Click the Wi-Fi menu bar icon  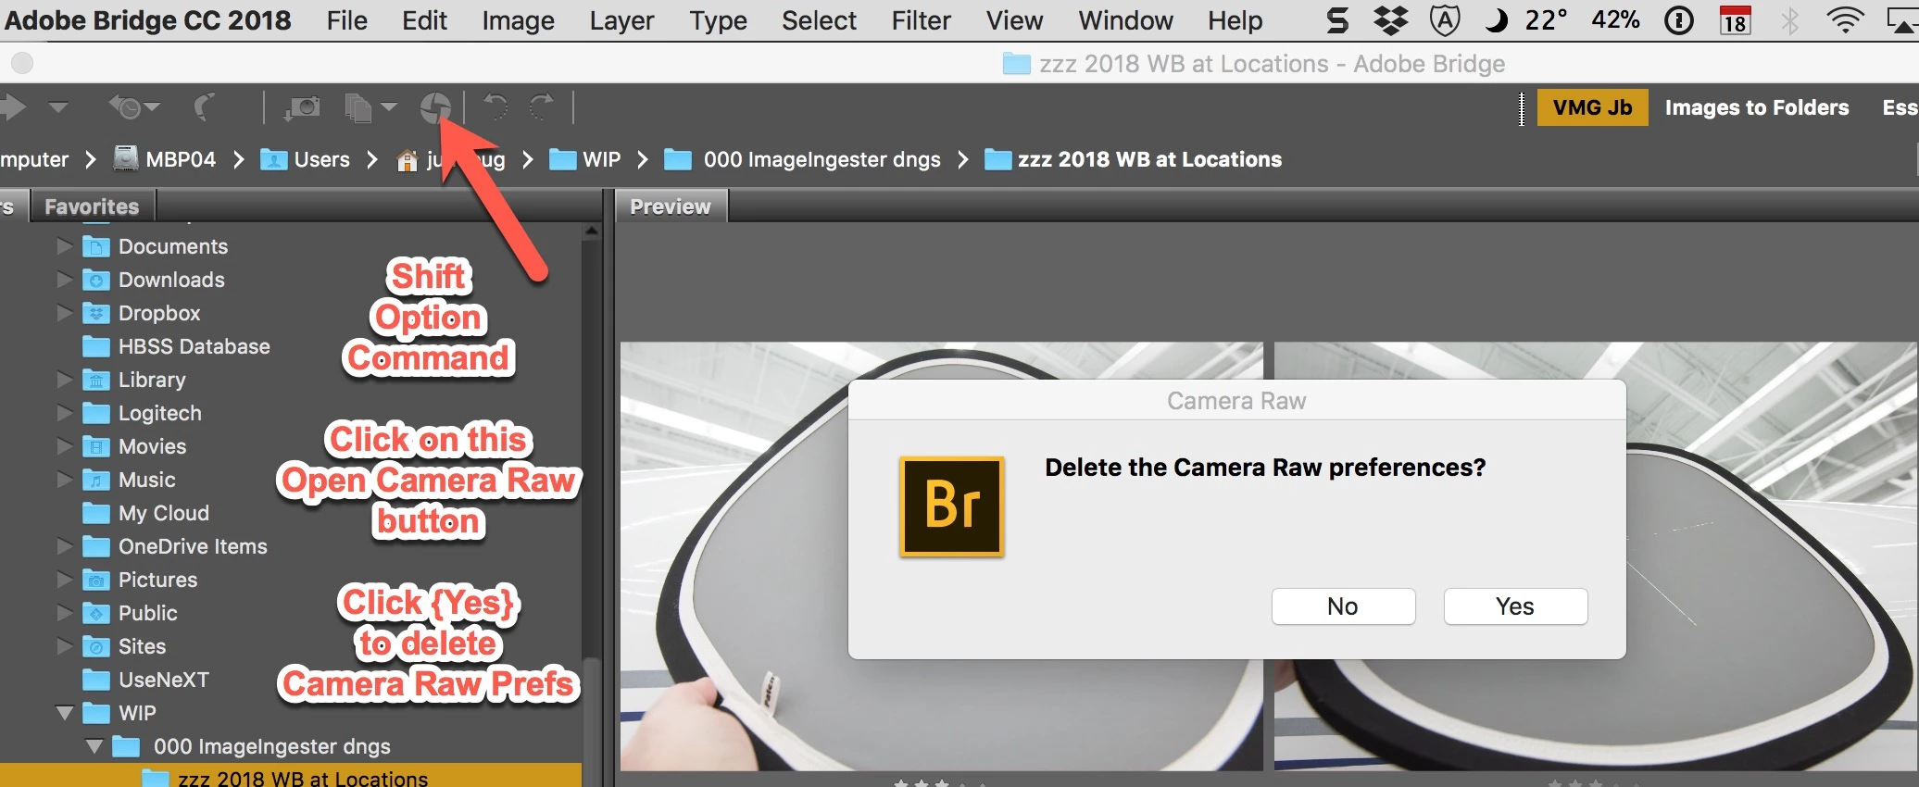(1844, 20)
